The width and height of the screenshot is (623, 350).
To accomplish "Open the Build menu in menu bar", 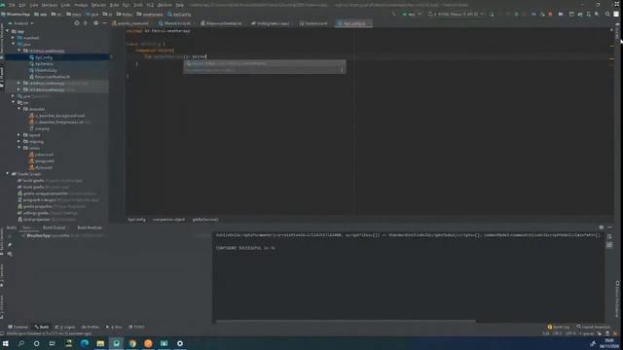I will coord(115,5).
